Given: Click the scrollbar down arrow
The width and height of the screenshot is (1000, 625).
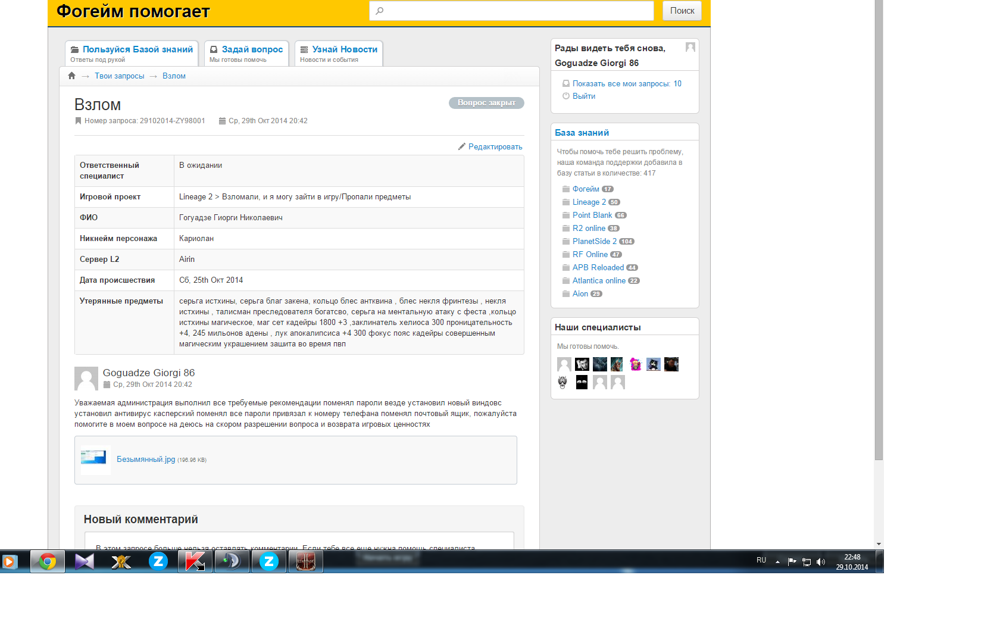Looking at the screenshot, I should click(x=879, y=544).
